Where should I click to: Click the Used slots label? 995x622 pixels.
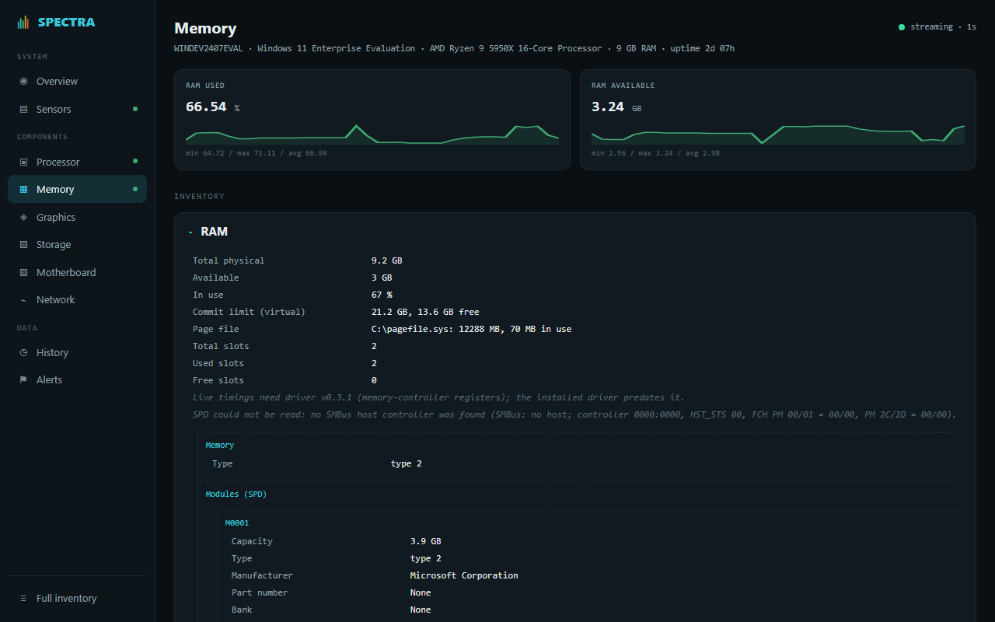point(218,363)
